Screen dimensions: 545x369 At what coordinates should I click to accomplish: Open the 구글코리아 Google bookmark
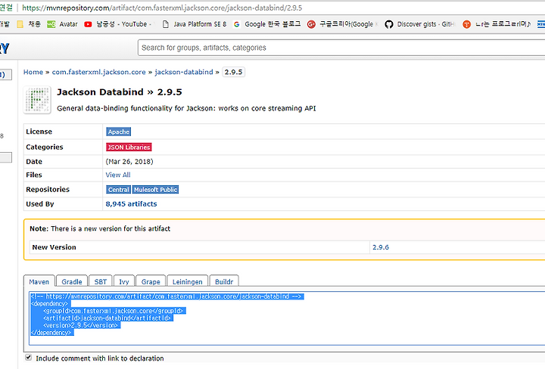pyautogui.click(x=343, y=24)
